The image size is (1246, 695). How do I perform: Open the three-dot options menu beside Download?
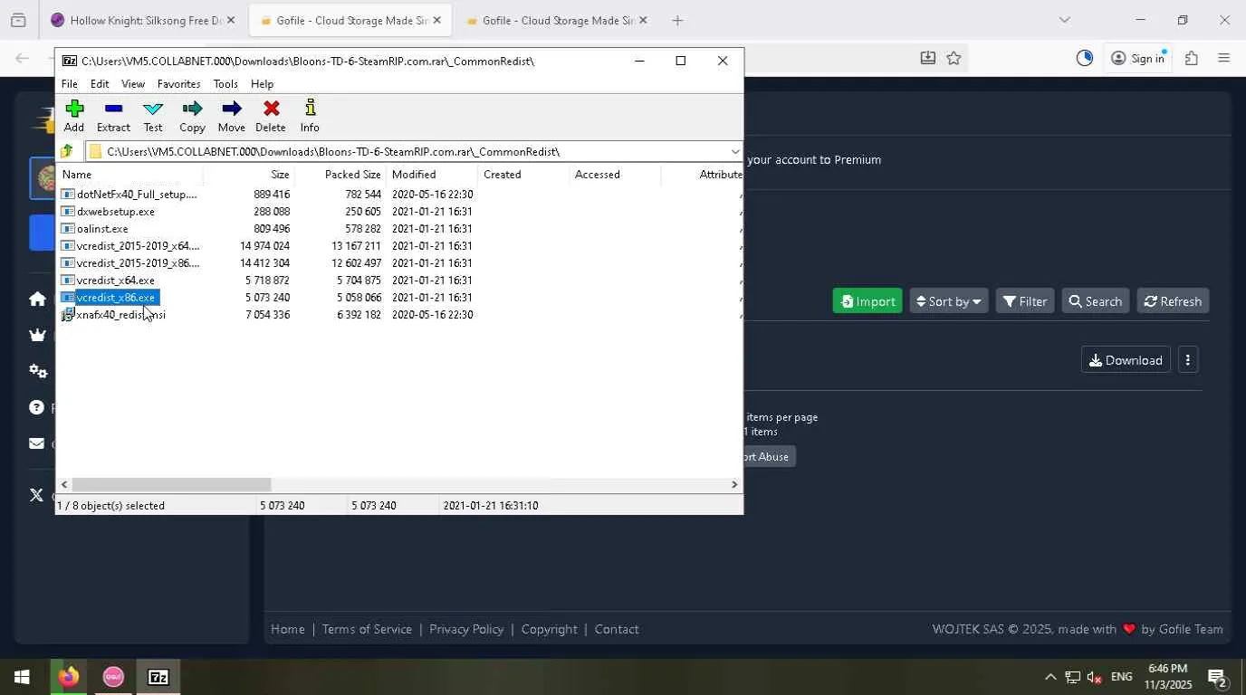pyautogui.click(x=1188, y=360)
